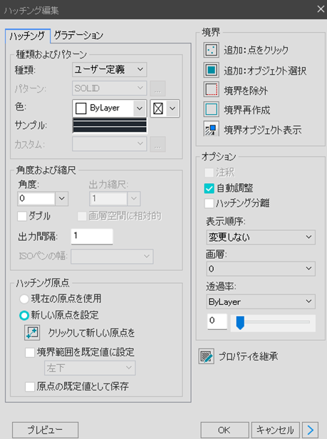Click the プレビュー button
327x439 pixels.
(45, 430)
